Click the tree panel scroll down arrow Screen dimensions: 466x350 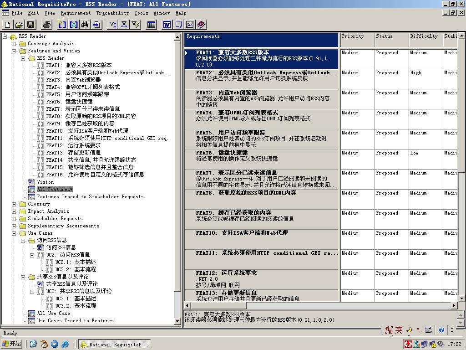point(177,321)
